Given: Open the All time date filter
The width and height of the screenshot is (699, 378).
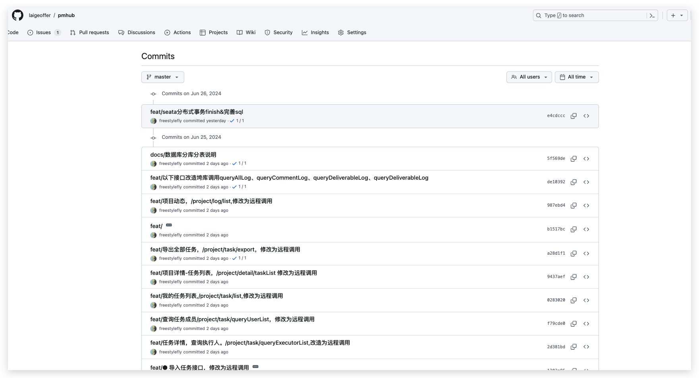Looking at the screenshot, I should coord(576,77).
